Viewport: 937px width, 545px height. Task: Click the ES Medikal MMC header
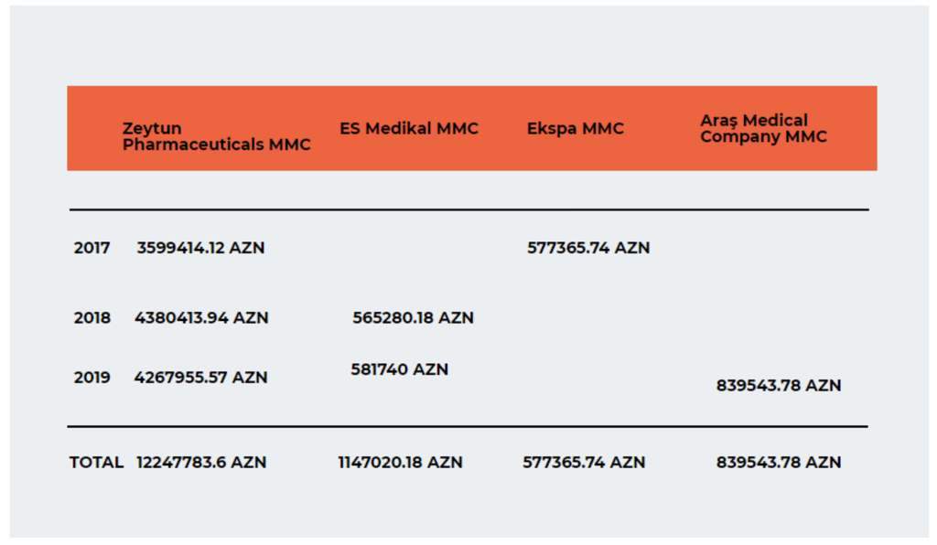pyautogui.click(x=409, y=128)
